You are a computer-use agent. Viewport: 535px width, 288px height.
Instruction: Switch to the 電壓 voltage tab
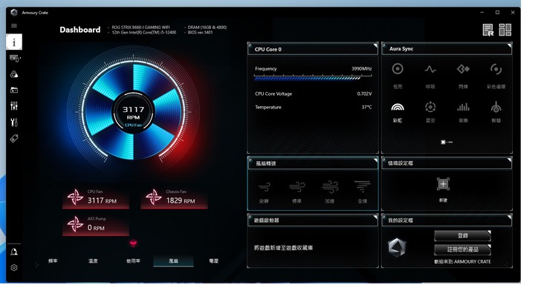point(213,261)
